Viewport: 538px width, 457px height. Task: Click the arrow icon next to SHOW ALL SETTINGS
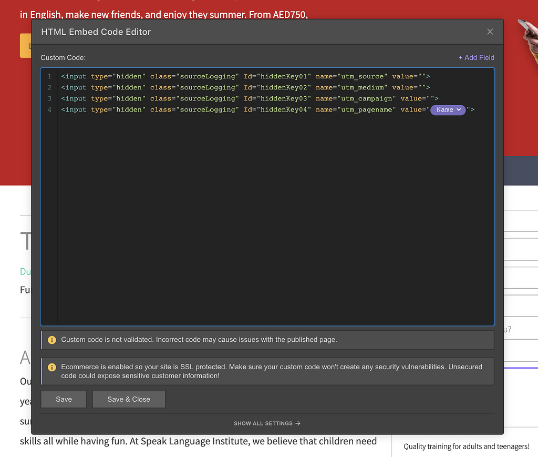coord(297,423)
